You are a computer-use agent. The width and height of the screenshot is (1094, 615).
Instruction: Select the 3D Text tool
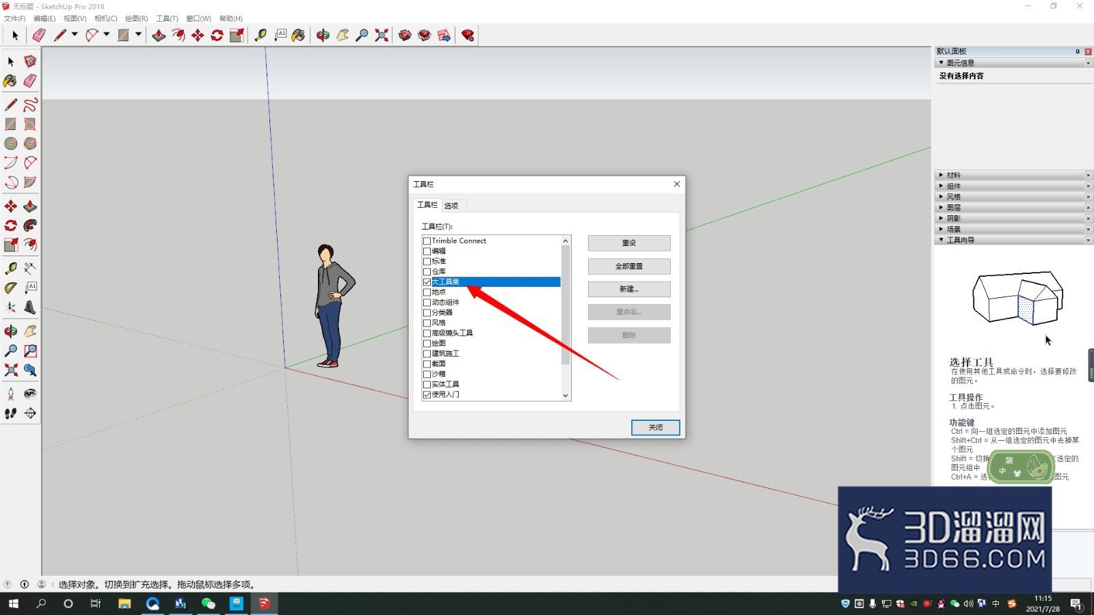click(x=30, y=307)
